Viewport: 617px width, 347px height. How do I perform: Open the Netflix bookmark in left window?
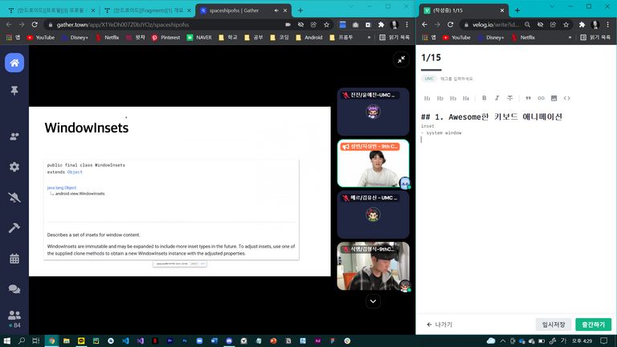(x=108, y=38)
